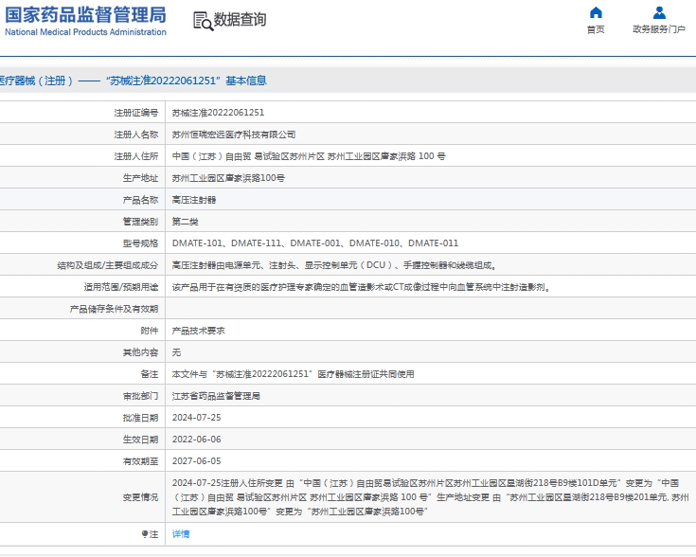Click National Medical Products Administration text
Screen dimensions: 696x557
pos(85,32)
